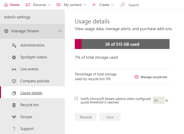Click the Recycle bin trash icon
The width and height of the screenshot is (184, 134).
[14, 105]
